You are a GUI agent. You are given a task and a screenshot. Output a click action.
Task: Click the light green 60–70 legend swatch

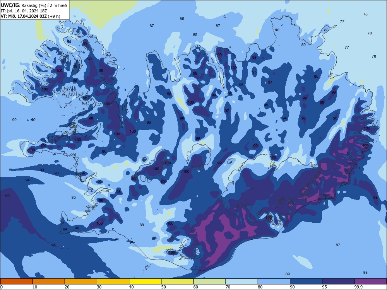[x=209, y=281]
